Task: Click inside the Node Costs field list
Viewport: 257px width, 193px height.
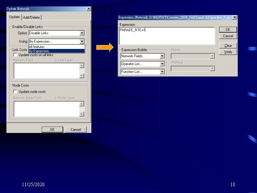Action: (x=47, y=109)
